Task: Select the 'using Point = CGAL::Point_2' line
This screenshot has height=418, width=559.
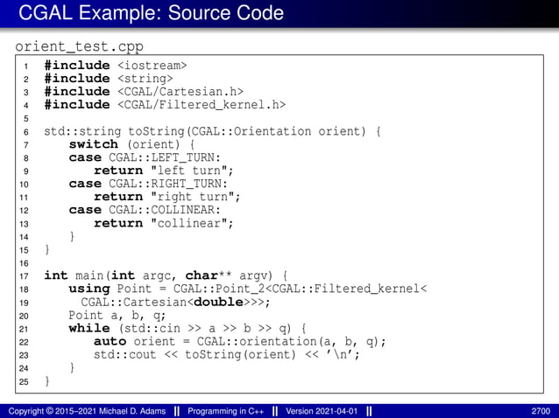Action: [248, 289]
